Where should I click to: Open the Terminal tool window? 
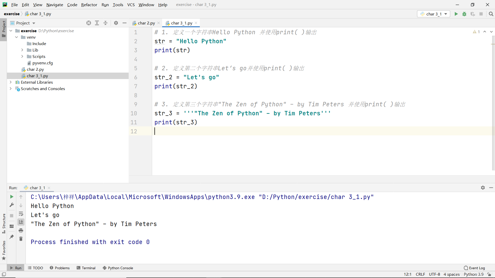coord(86,268)
